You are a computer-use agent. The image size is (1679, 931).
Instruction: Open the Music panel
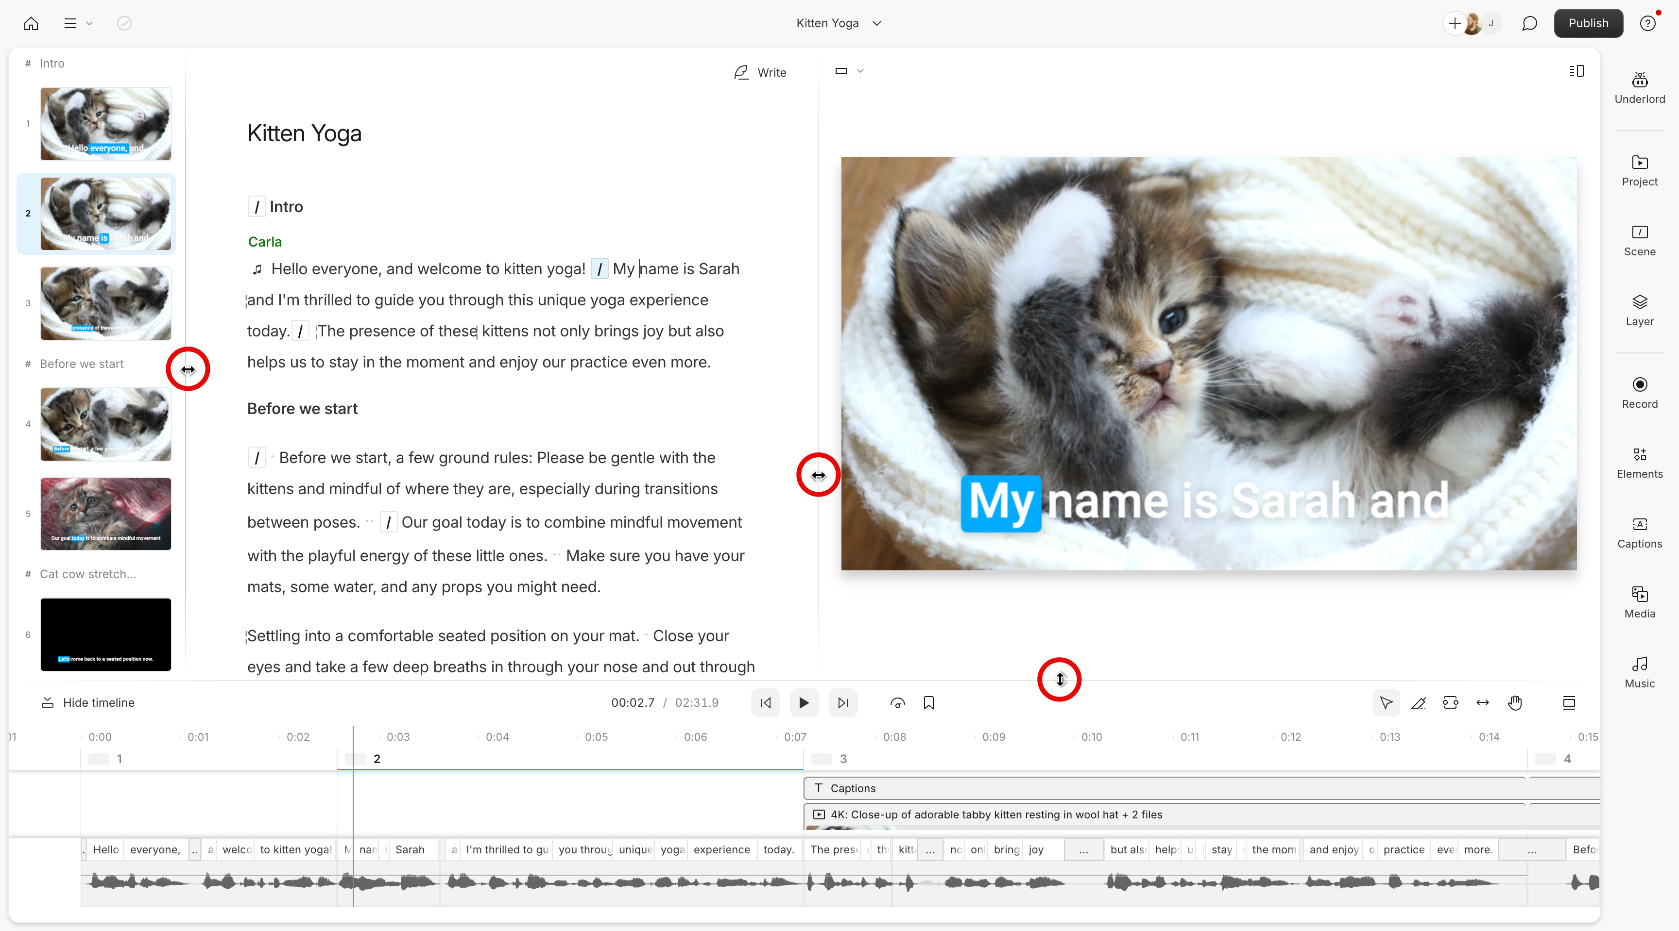tap(1640, 673)
